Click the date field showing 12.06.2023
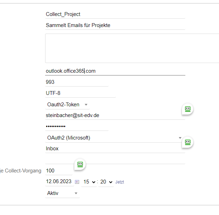Image resolution: width=219 pixels, height=215 pixels. coord(59,181)
